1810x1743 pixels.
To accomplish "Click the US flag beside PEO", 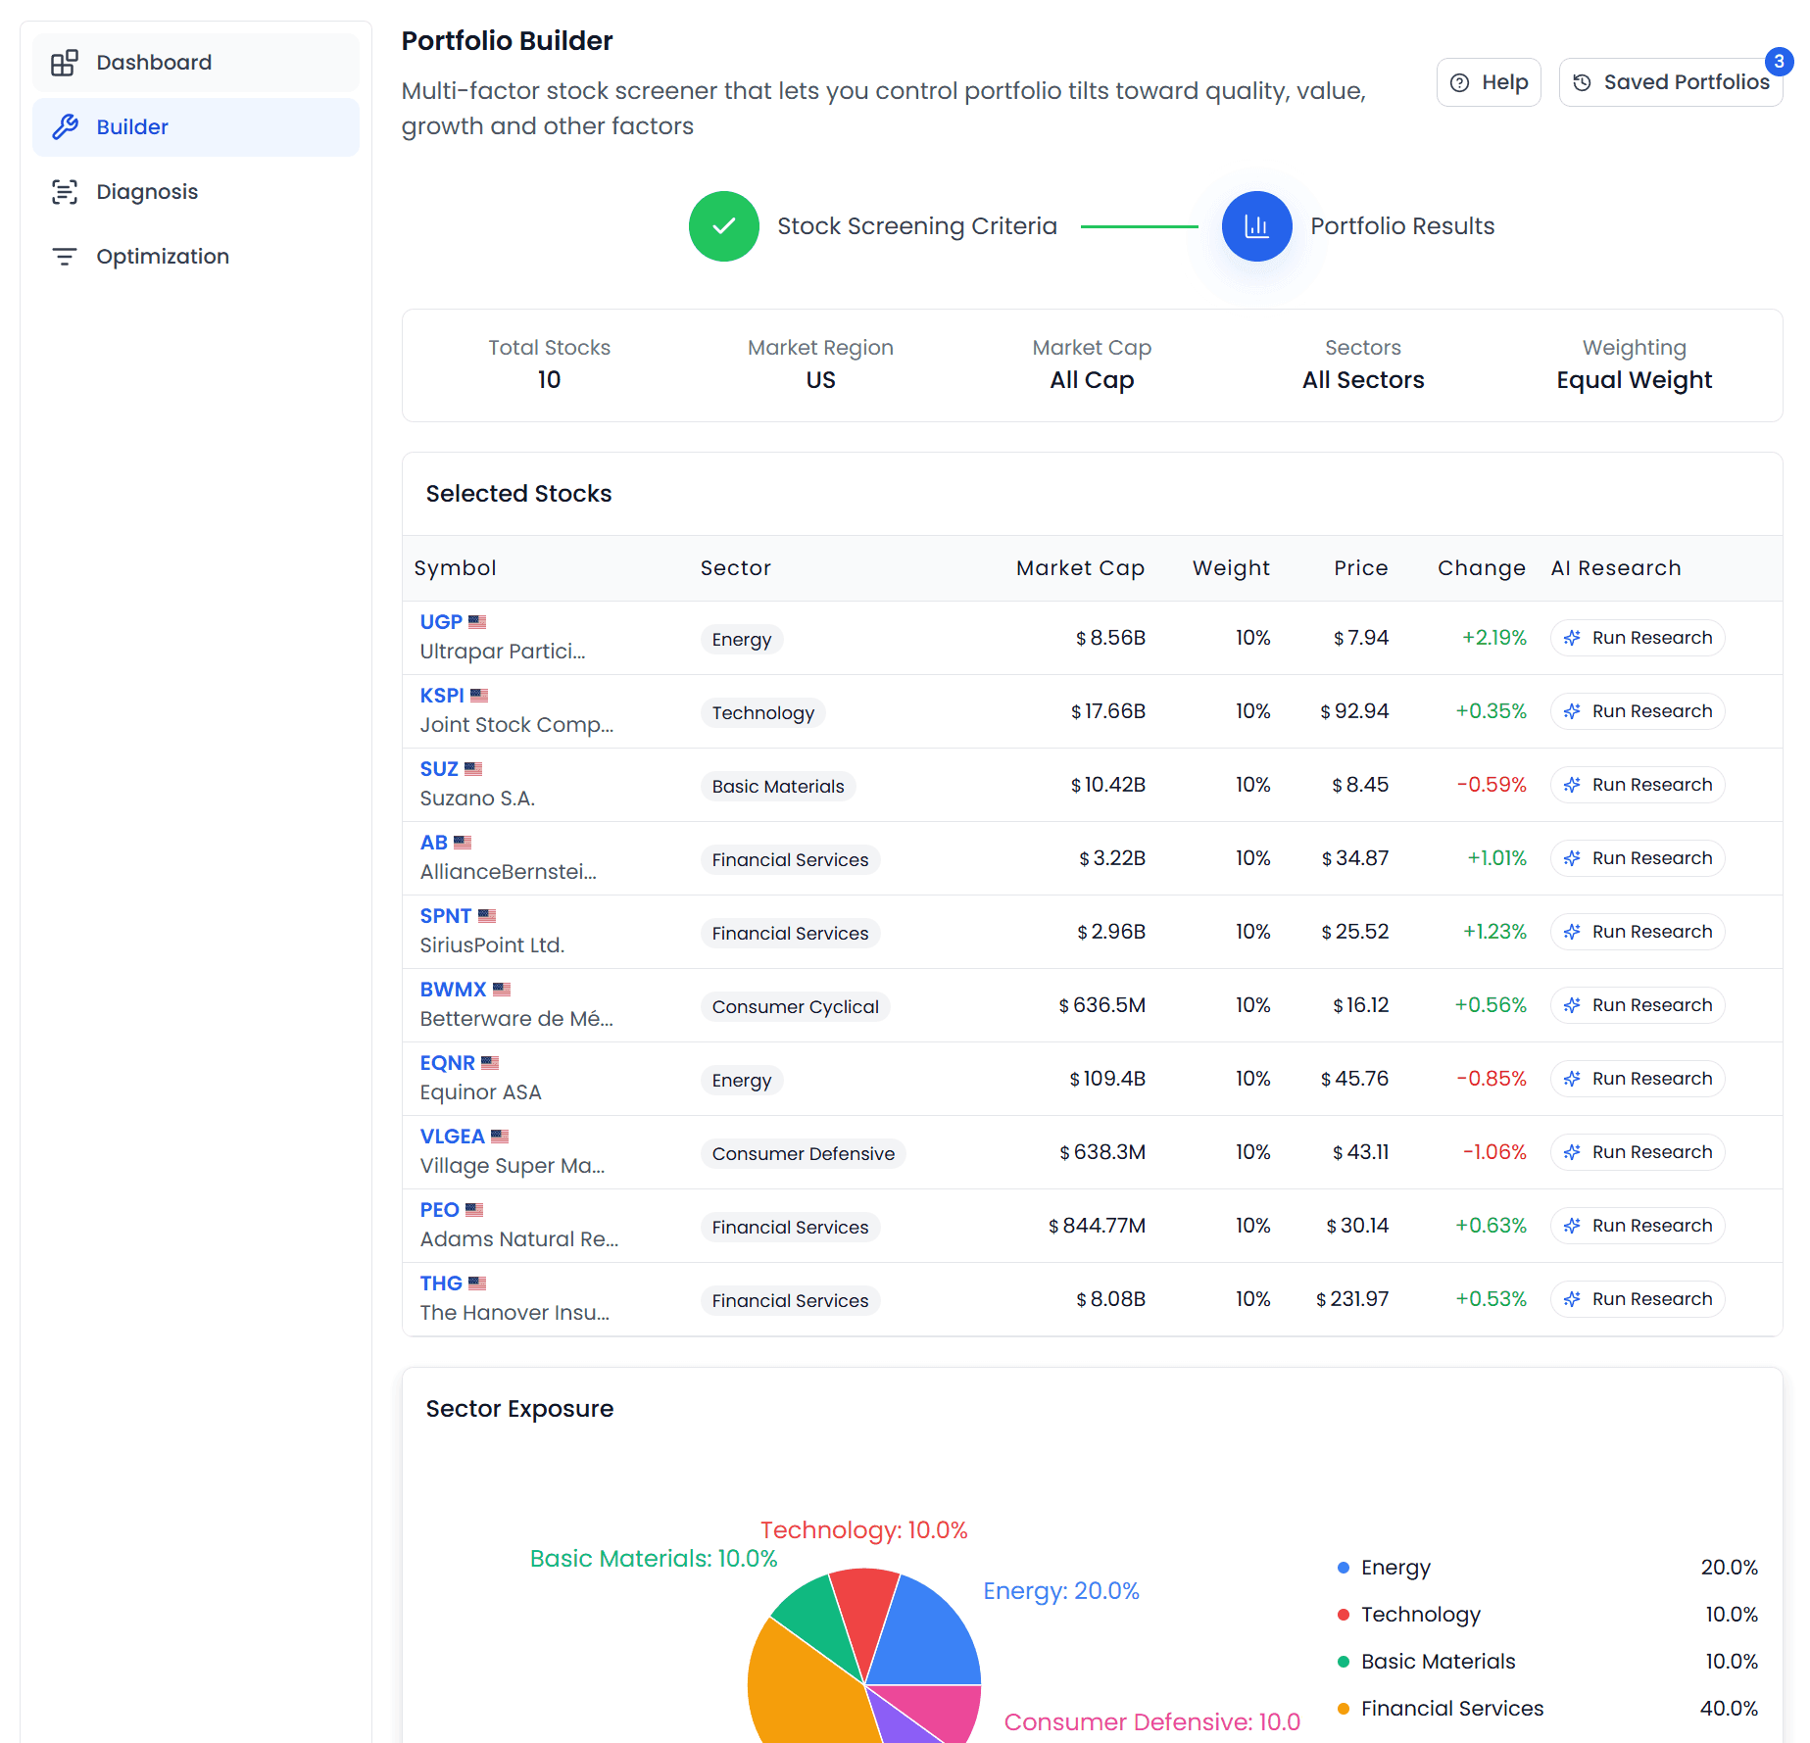I will (474, 1210).
